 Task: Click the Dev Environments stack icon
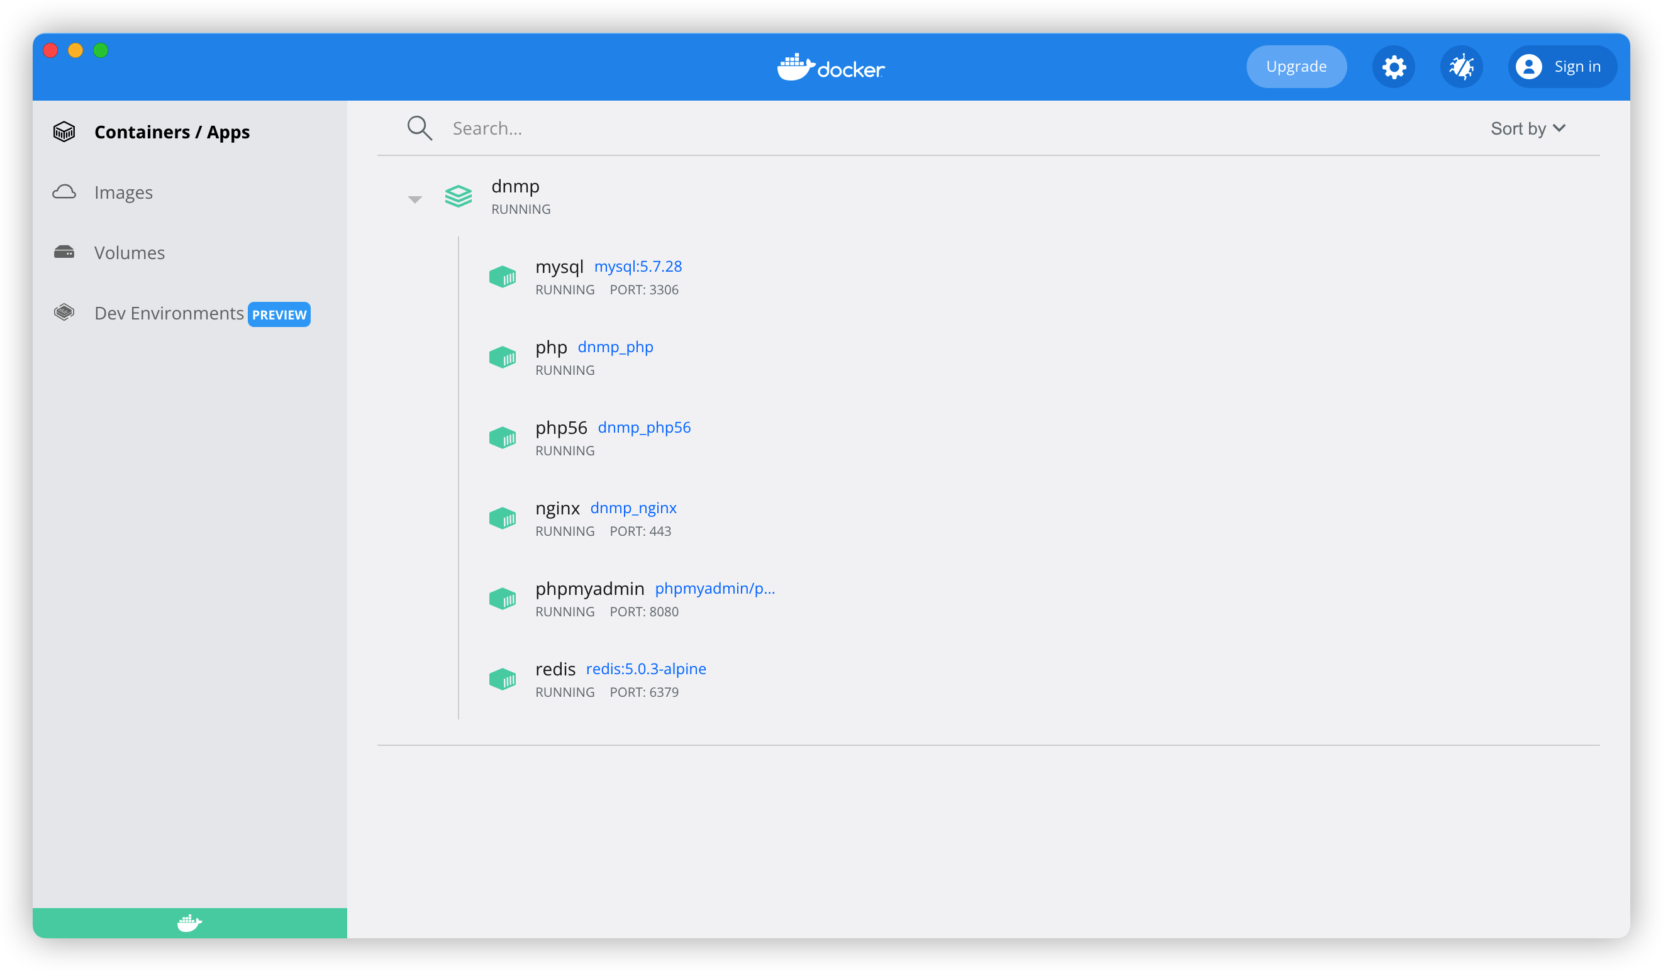(64, 312)
